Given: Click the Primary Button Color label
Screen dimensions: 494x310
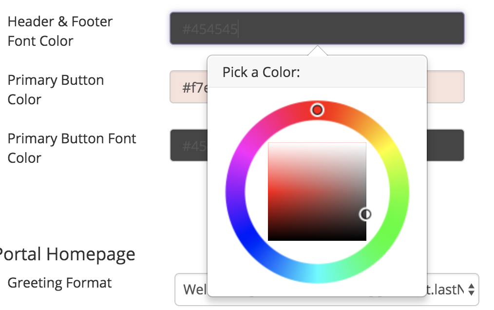Looking at the screenshot, I should click(56, 90).
